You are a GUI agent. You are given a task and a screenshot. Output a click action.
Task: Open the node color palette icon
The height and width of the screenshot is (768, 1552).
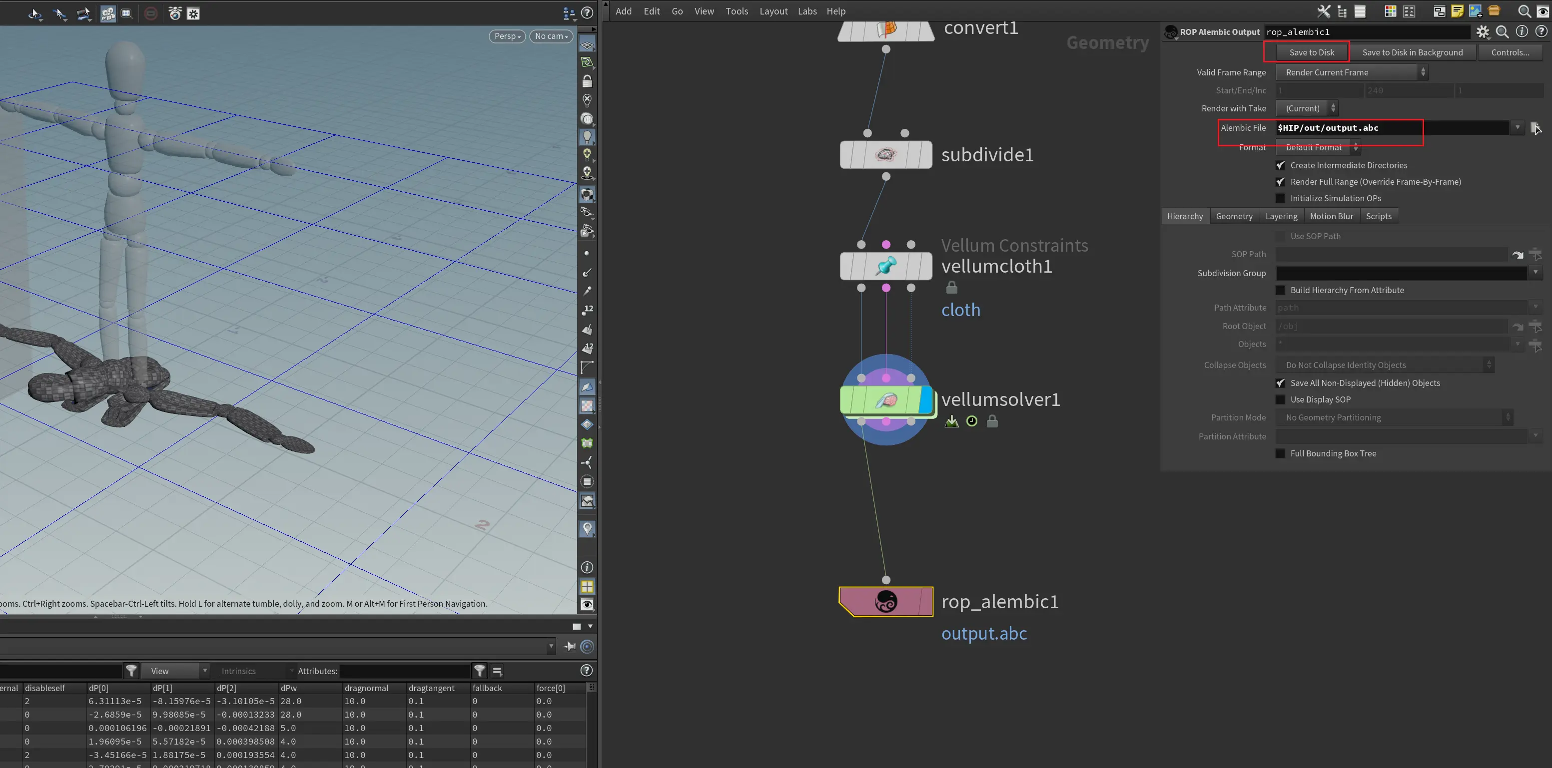[1391, 11]
